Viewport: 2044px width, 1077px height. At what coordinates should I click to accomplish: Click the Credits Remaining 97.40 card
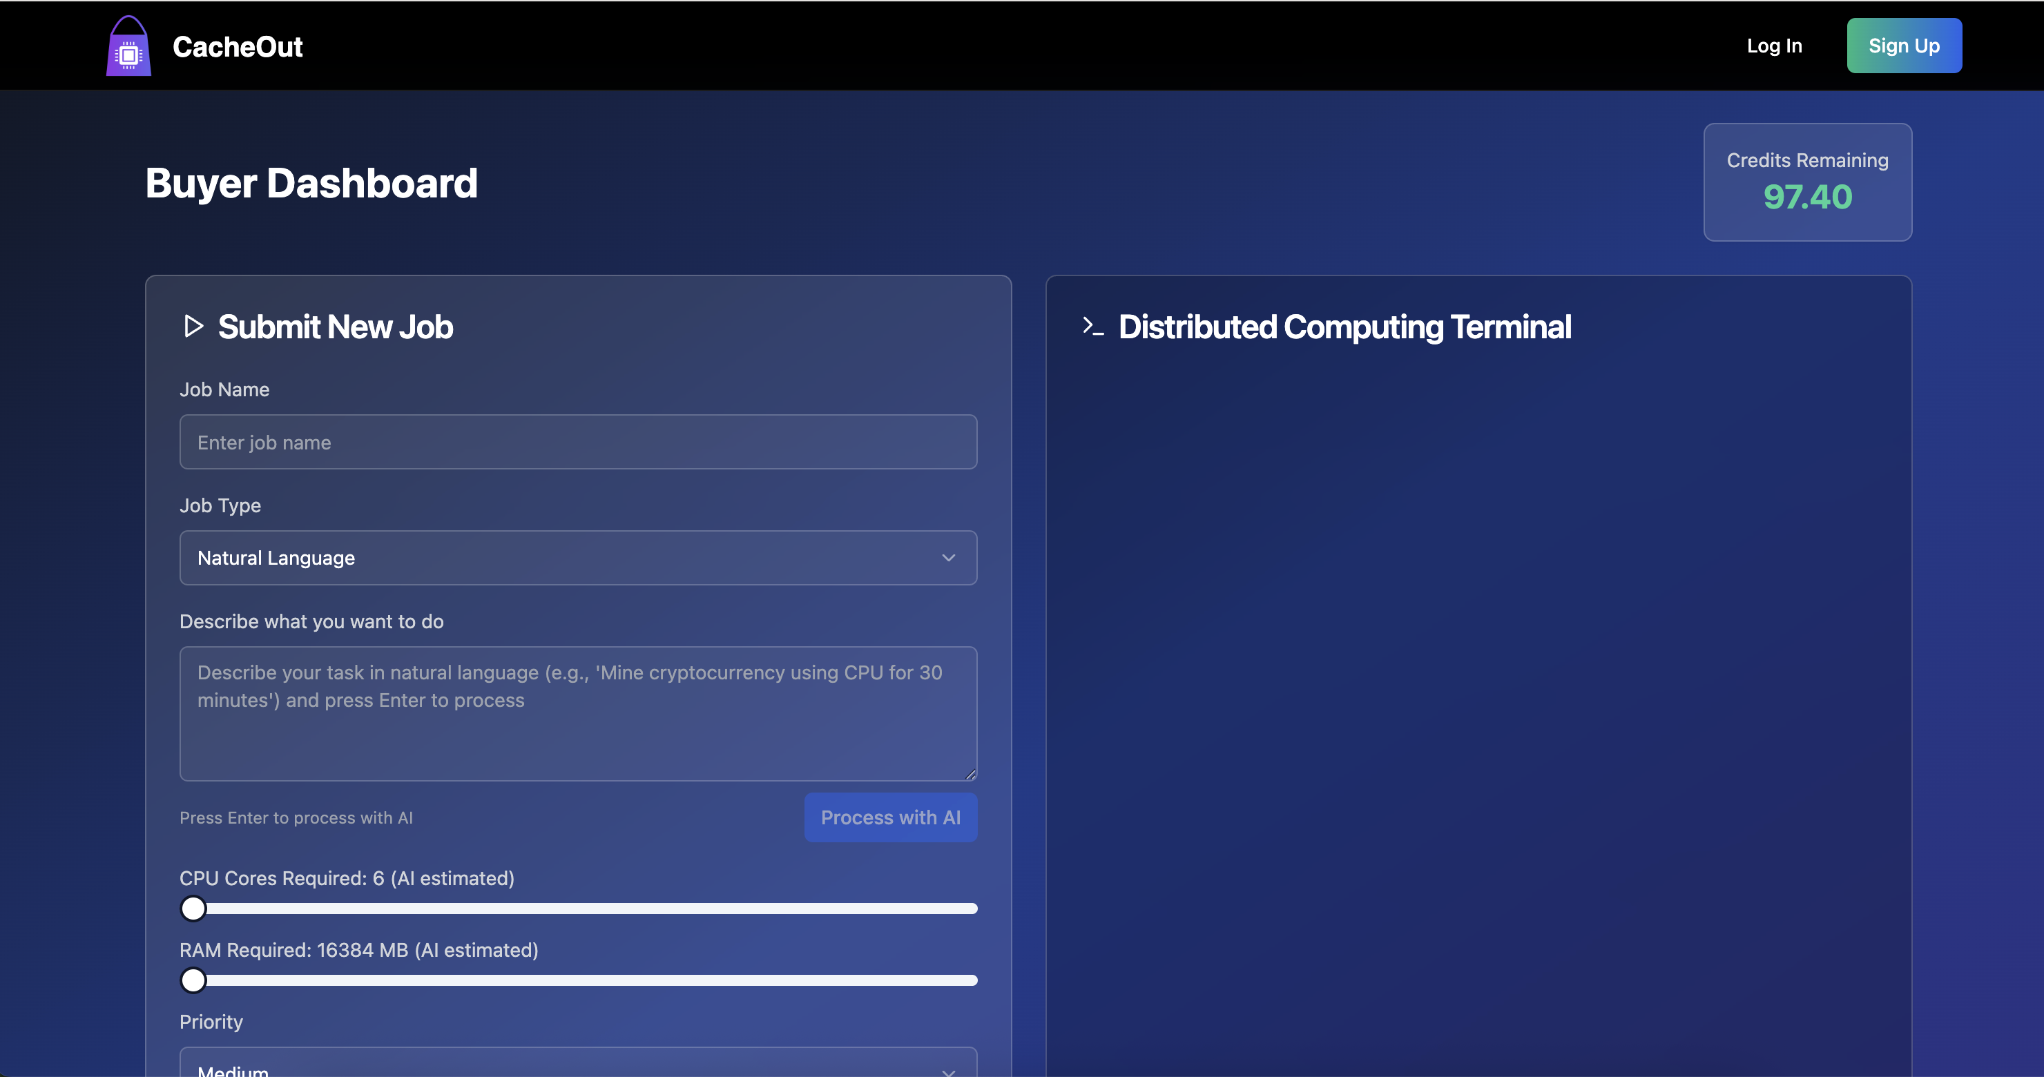1806,182
